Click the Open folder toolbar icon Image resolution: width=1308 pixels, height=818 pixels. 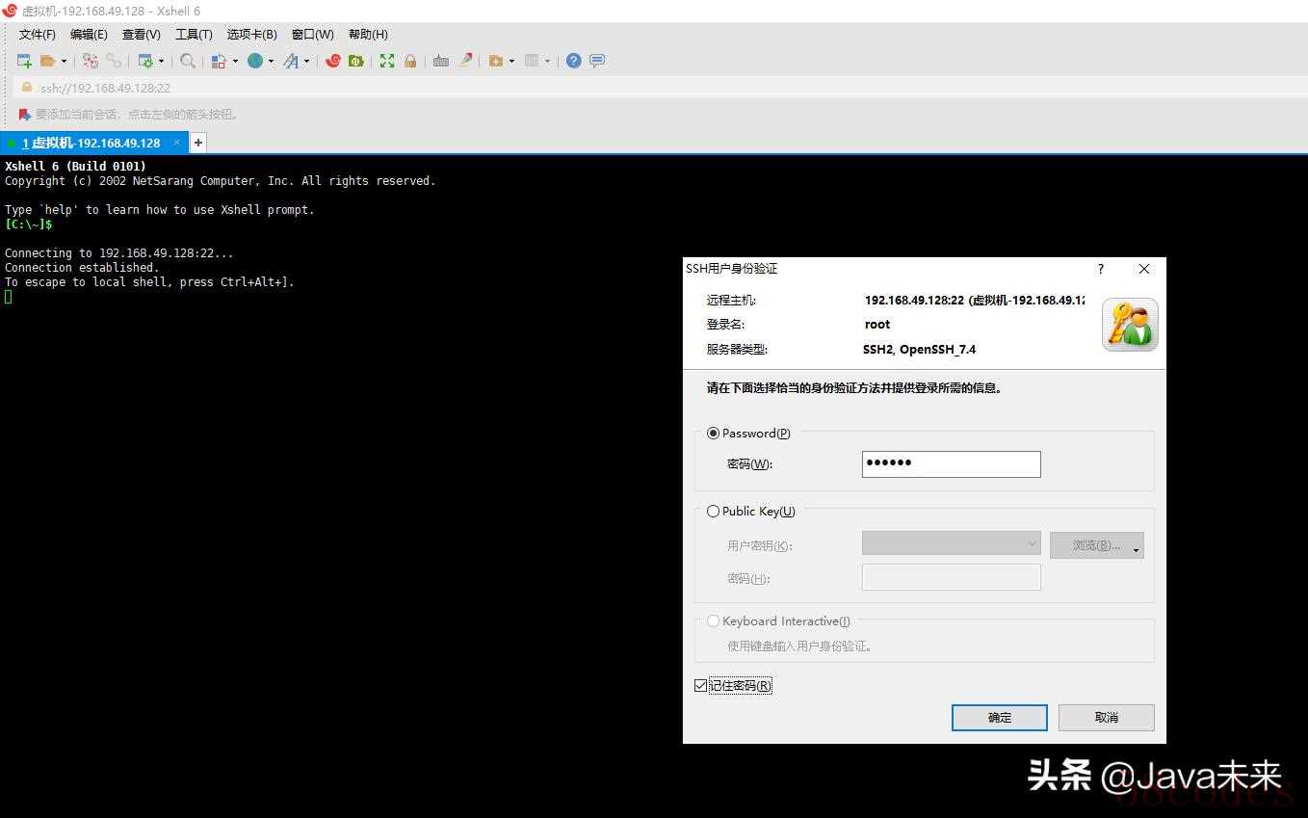coord(47,61)
